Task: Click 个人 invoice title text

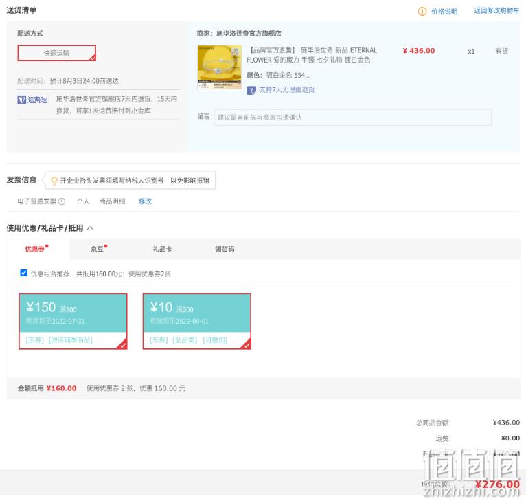Action: (x=83, y=201)
